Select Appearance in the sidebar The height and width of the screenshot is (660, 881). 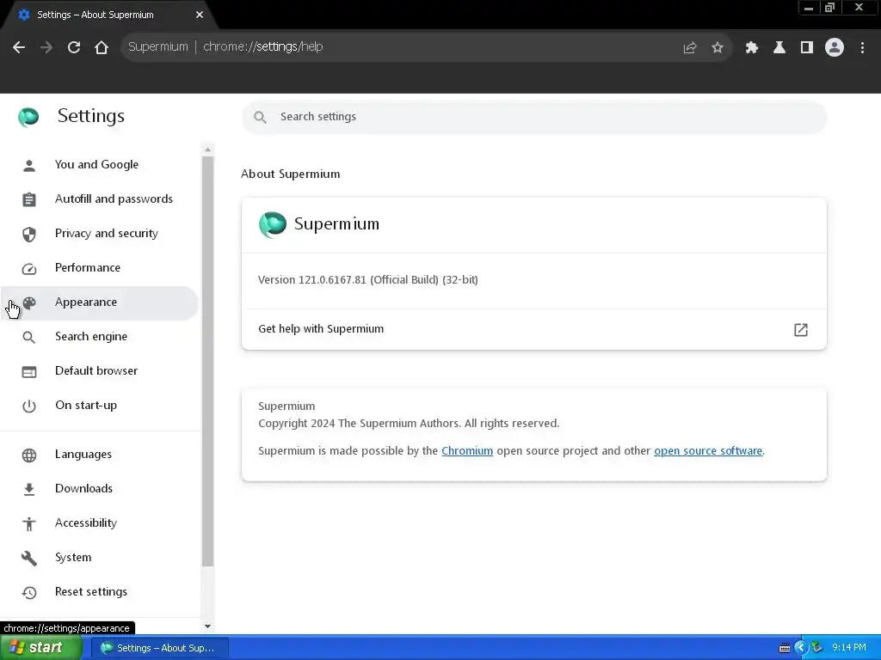[99, 302]
